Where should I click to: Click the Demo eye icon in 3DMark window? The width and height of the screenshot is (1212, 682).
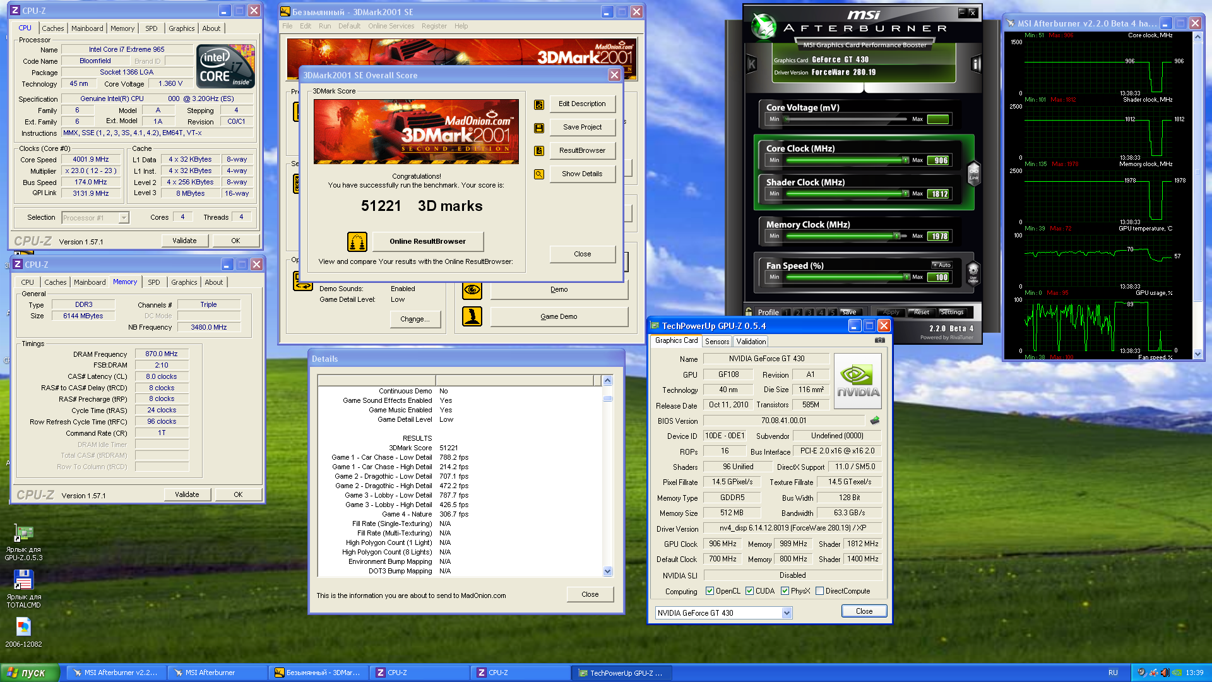(472, 290)
